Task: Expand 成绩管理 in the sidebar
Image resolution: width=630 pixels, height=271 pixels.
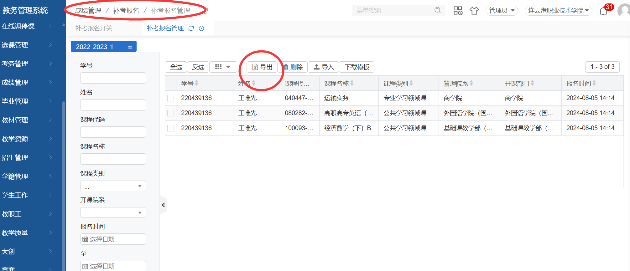Action: (27, 83)
